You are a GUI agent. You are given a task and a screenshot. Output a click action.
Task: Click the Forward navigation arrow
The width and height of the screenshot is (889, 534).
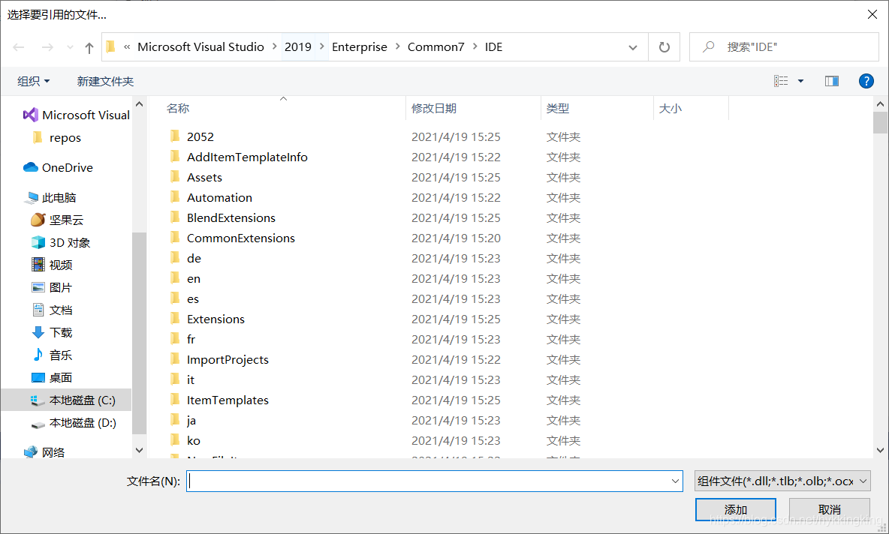coord(47,47)
